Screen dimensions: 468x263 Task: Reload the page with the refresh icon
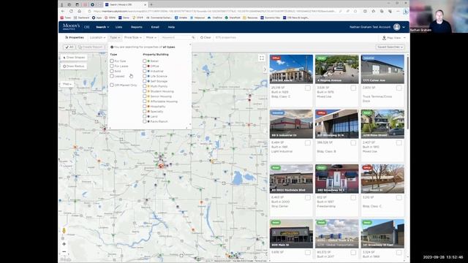click(71, 12)
